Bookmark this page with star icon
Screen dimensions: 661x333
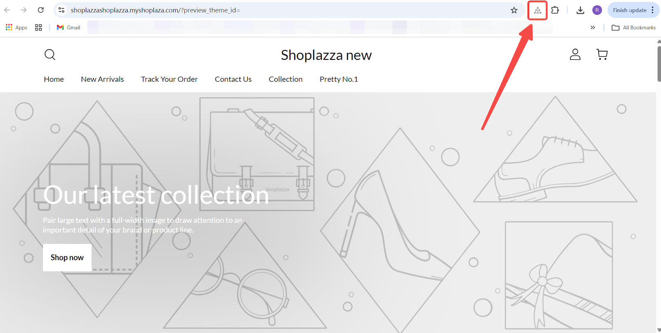click(514, 10)
